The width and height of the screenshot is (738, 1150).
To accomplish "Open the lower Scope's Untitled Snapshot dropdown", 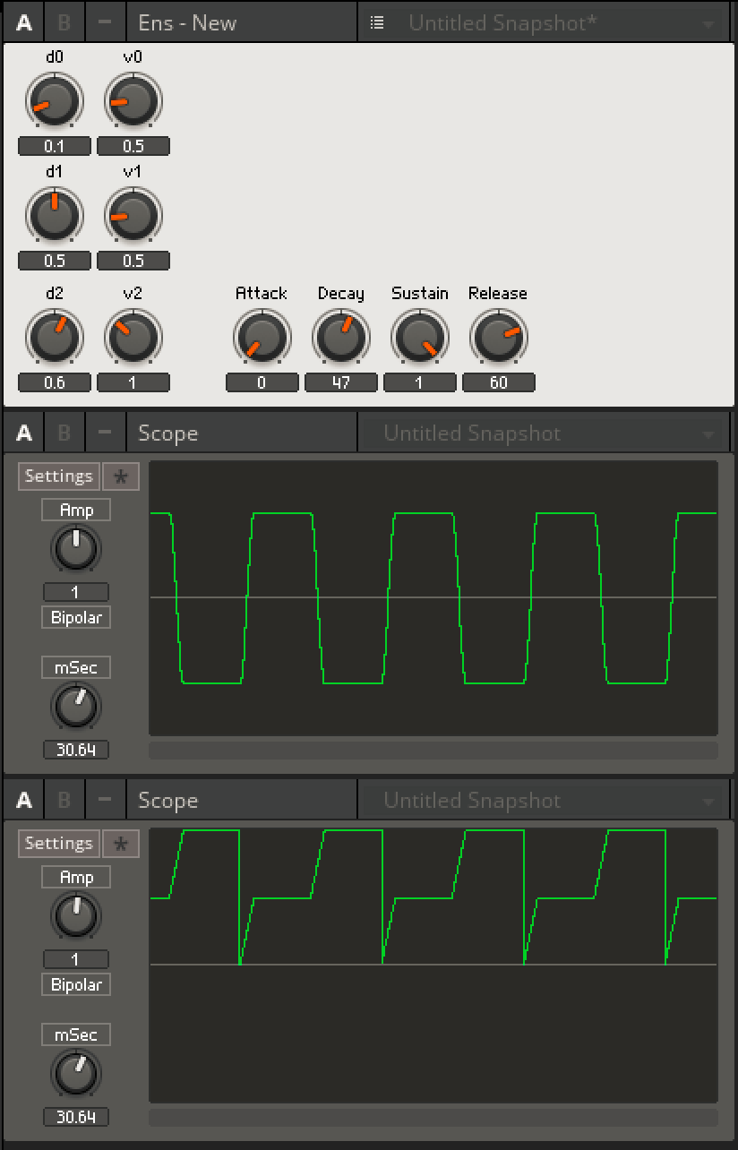I will (545, 800).
